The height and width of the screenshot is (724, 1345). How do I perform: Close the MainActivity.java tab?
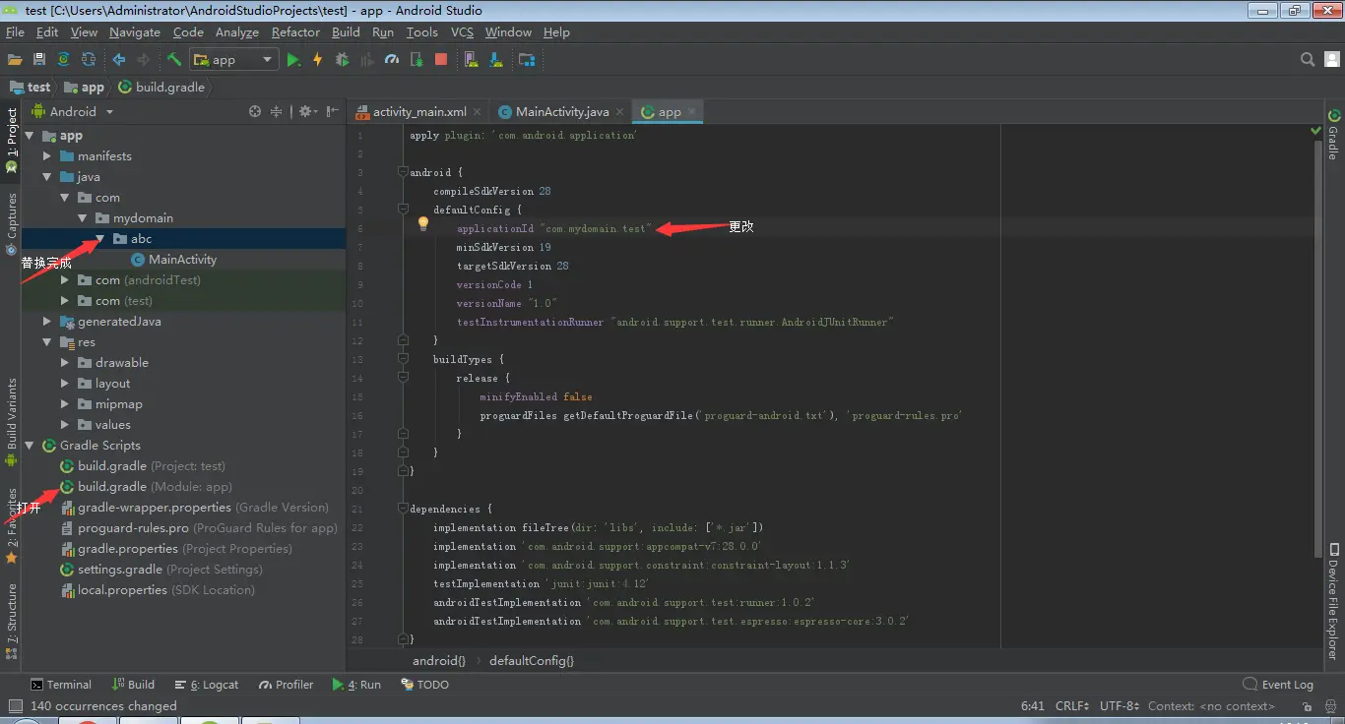[620, 112]
